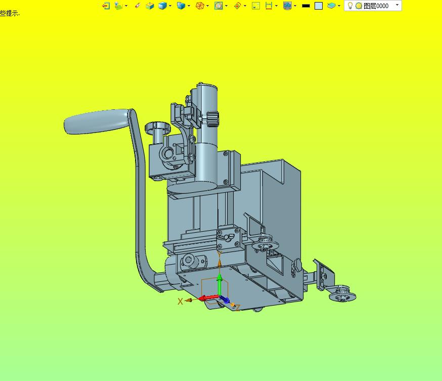The width and height of the screenshot is (442, 381).
Task: Open the 图层0000 layer combo box
Action: pos(373,6)
